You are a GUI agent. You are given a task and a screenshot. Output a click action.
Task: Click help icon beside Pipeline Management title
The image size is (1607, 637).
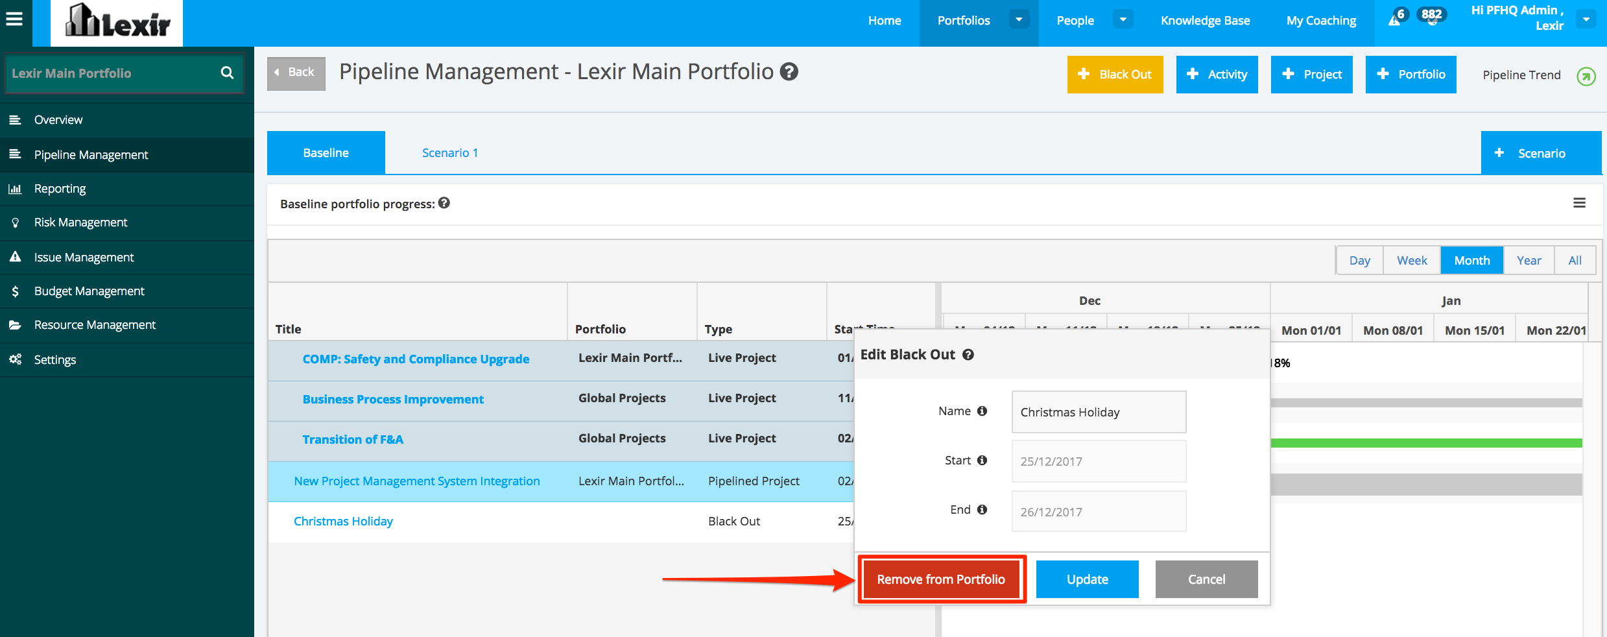[x=789, y=71]
